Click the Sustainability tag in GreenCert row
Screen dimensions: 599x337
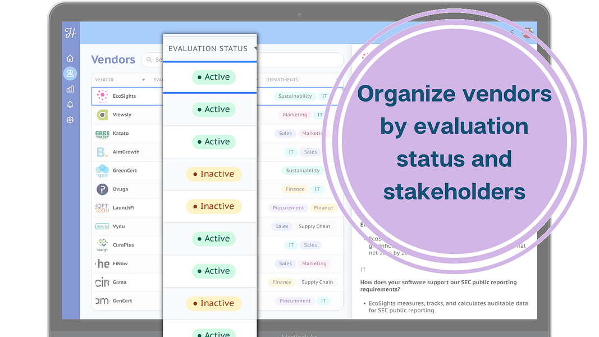303,170
